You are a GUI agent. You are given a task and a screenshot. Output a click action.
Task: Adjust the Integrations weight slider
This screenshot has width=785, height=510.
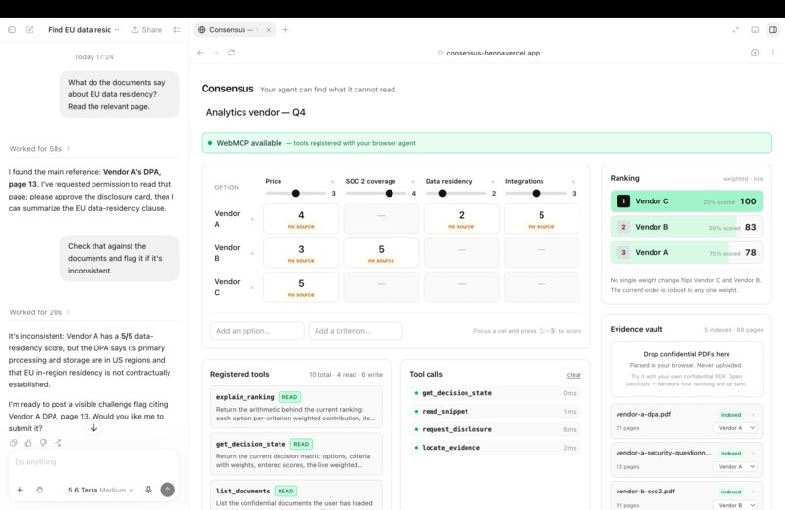click(536, 193)
